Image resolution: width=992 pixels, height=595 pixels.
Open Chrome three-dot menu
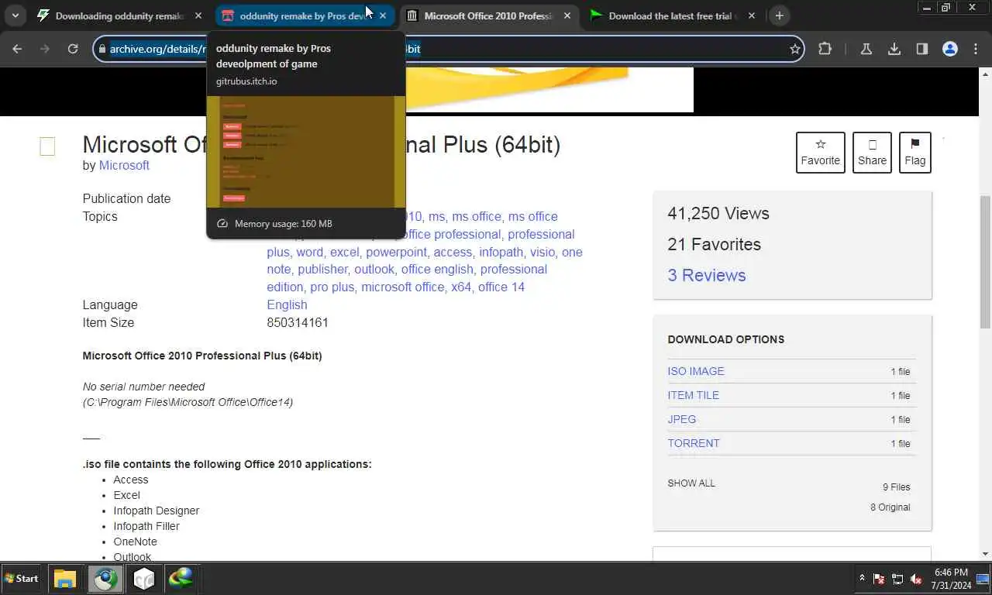976,49
